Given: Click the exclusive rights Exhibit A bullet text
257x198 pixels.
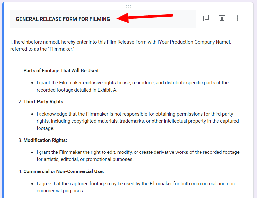Looking at the screenshot, I should 133,86.
